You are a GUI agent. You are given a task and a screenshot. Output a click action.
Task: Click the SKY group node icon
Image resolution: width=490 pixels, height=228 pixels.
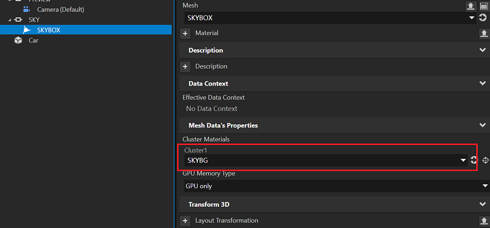(18, 20)
